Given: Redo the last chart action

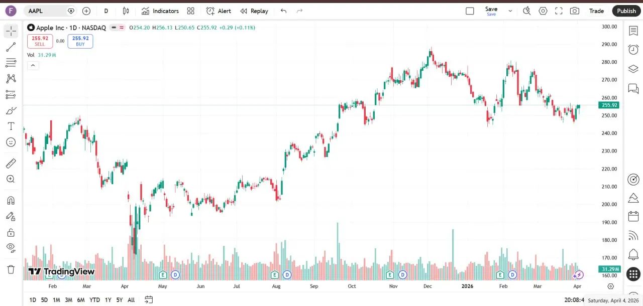Looking at the screenshot, I should [300, 11].
